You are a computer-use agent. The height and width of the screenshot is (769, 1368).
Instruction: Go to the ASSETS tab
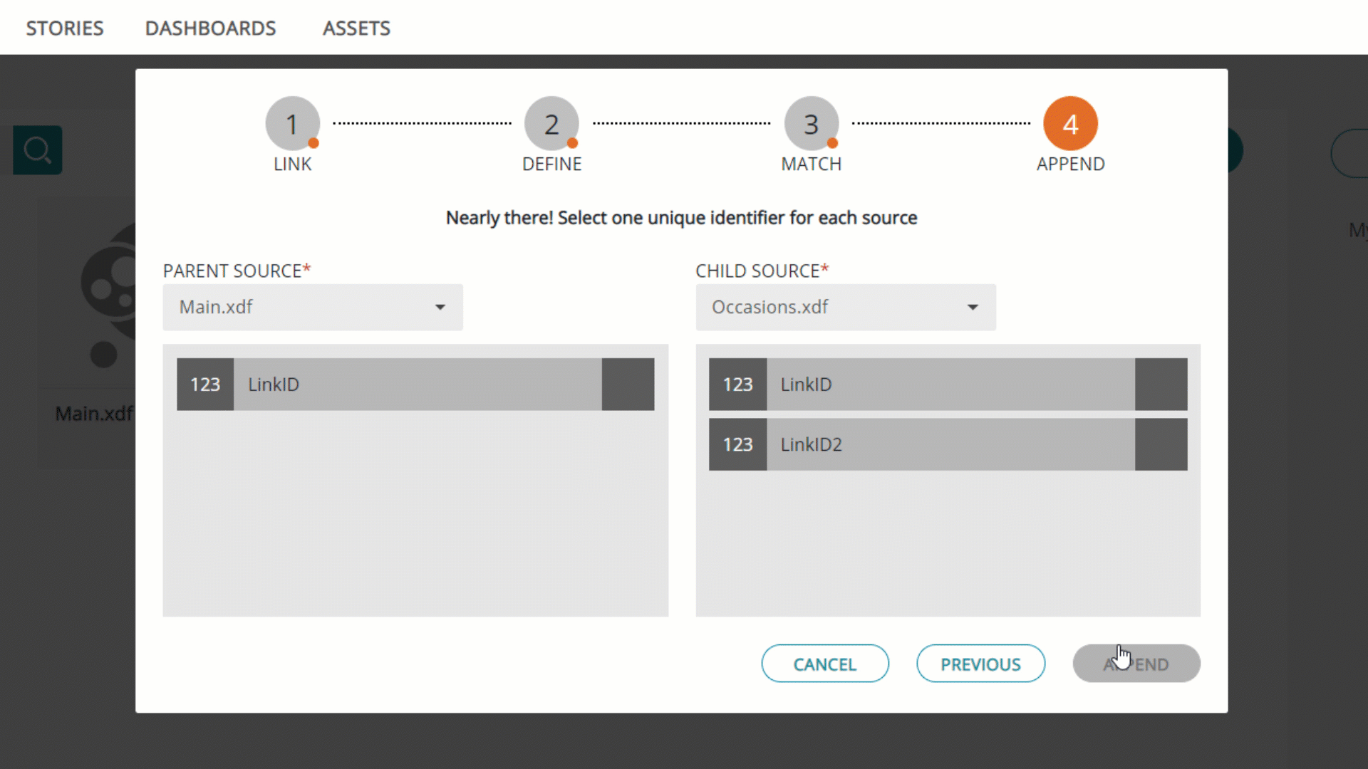point(356,28)
